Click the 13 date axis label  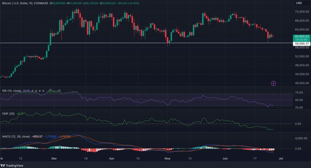click(190, 159)
